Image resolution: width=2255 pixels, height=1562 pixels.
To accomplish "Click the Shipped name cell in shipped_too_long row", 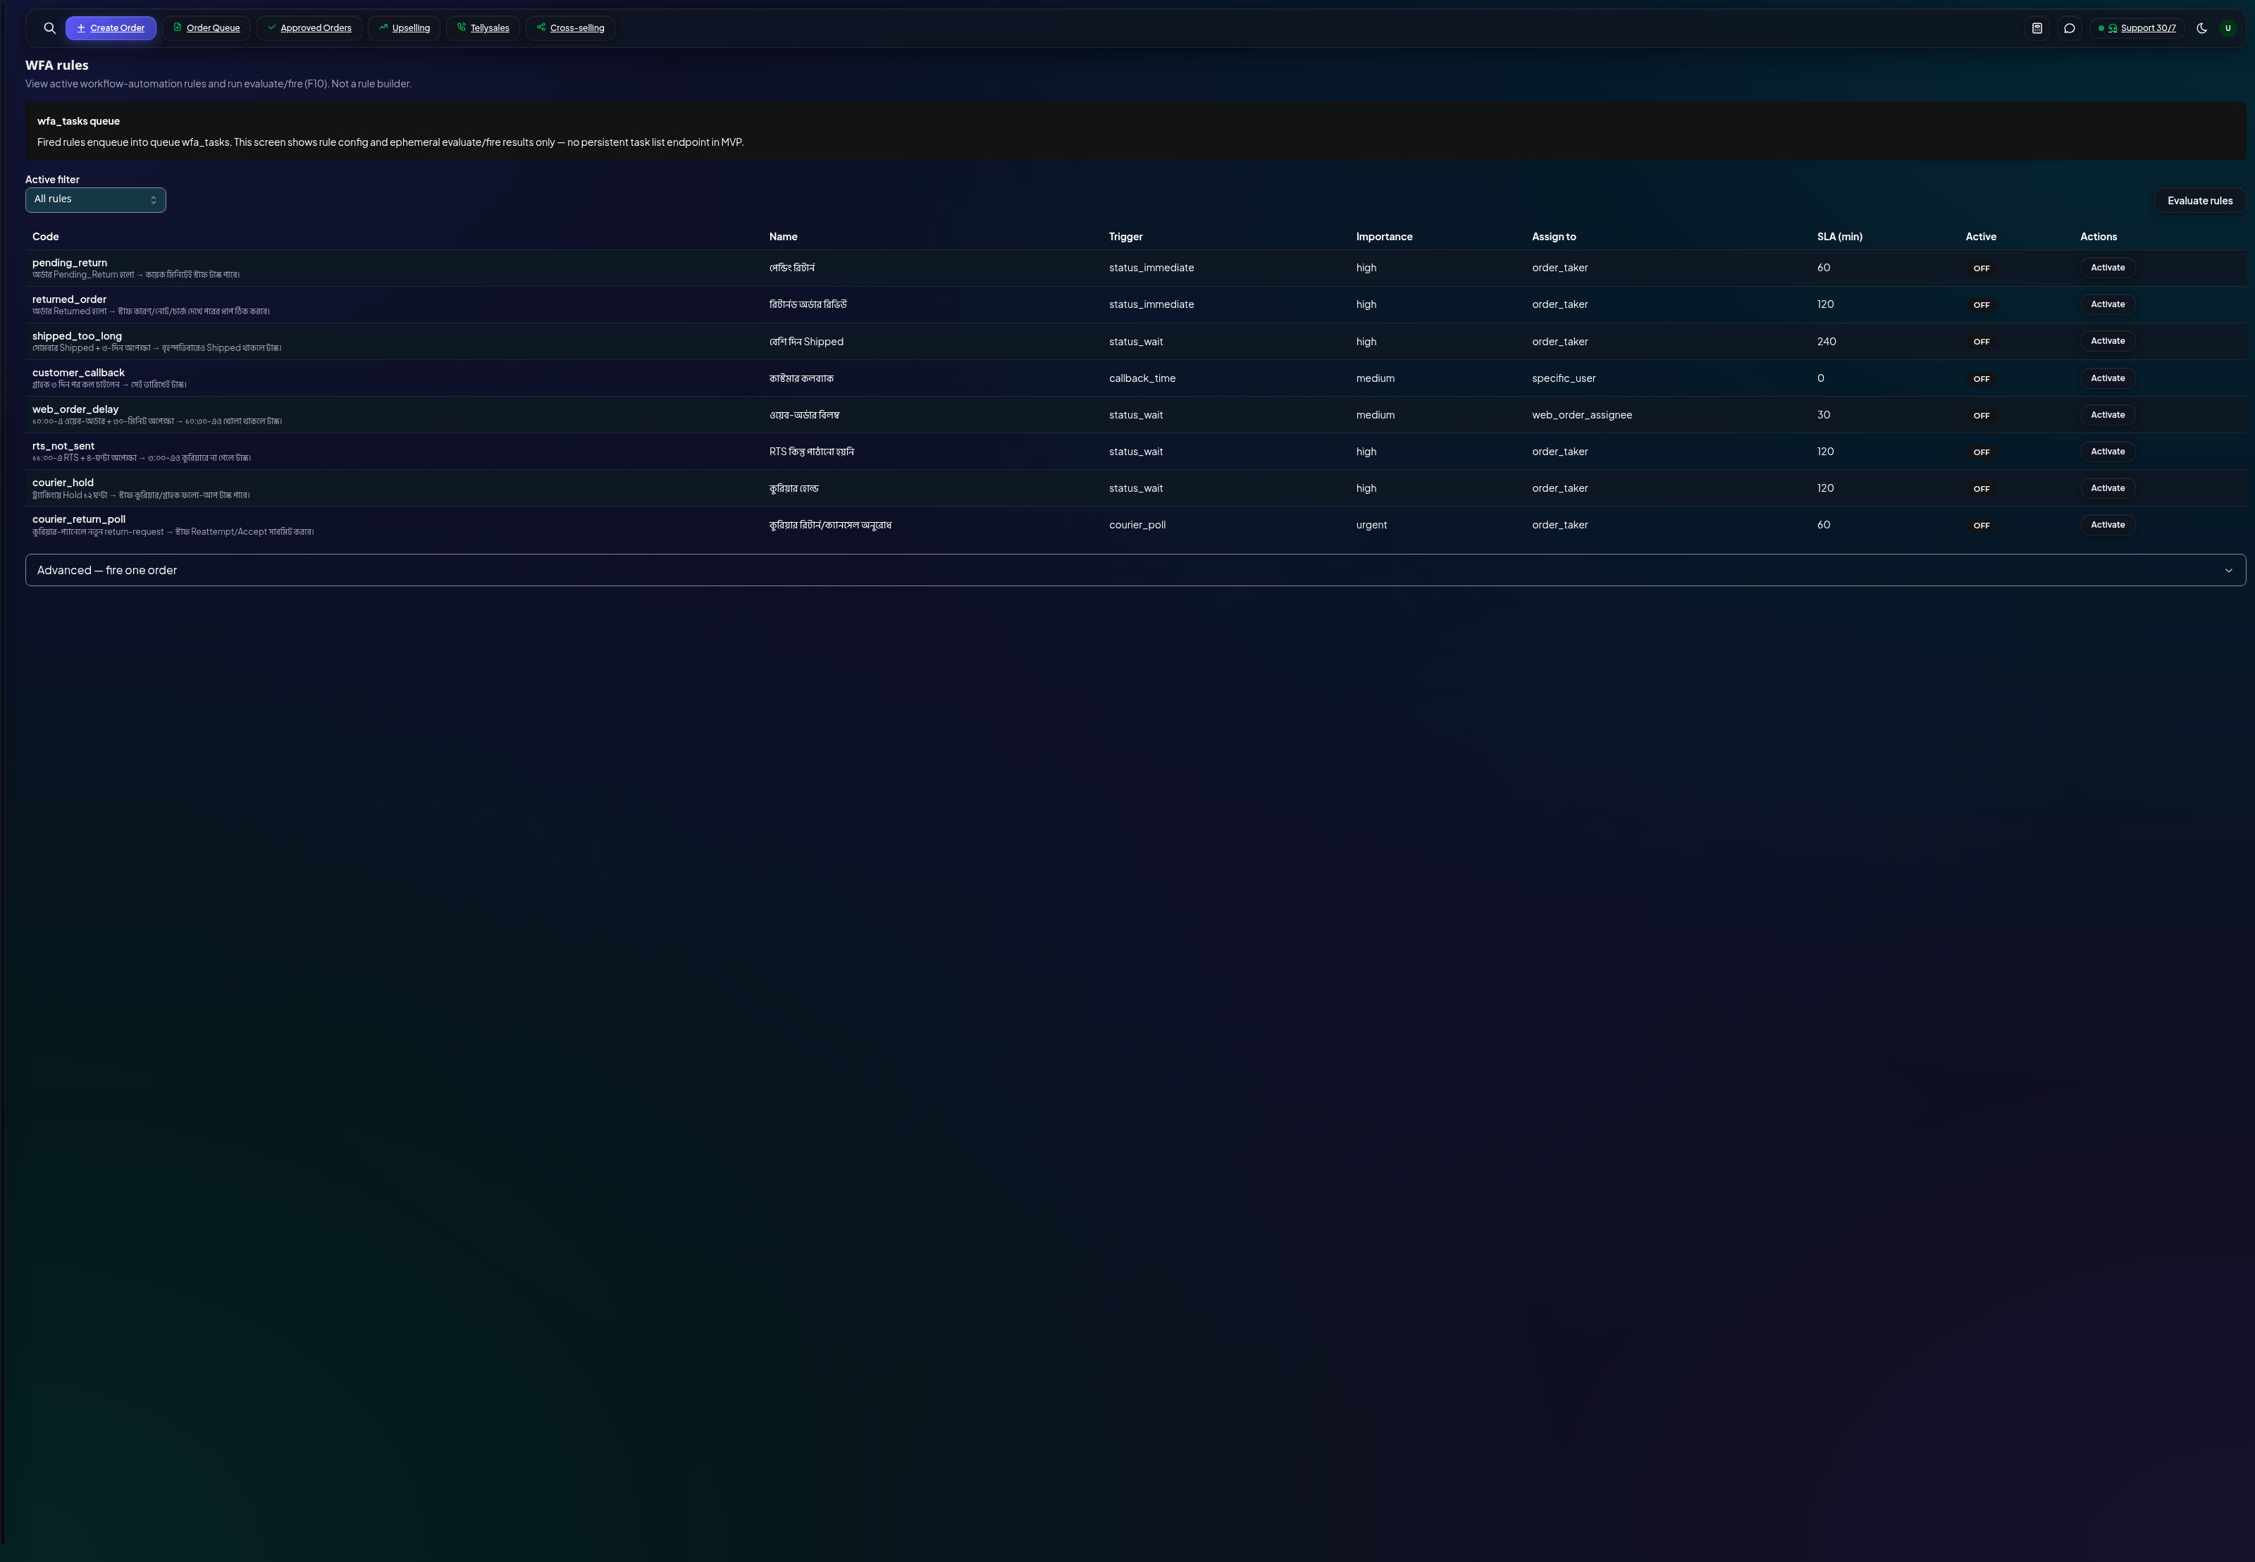I will [x=806, y=342].
